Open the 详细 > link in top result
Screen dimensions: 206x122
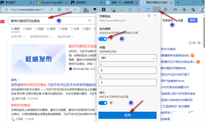[90, 64]
